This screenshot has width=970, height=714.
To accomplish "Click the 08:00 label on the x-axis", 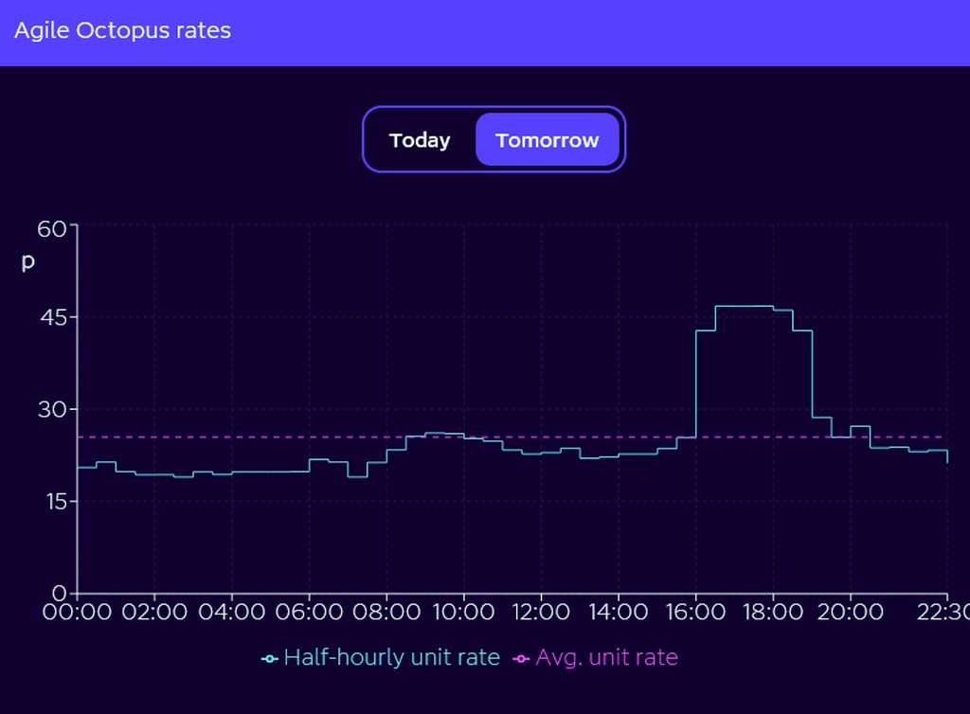I will point(386,612).
